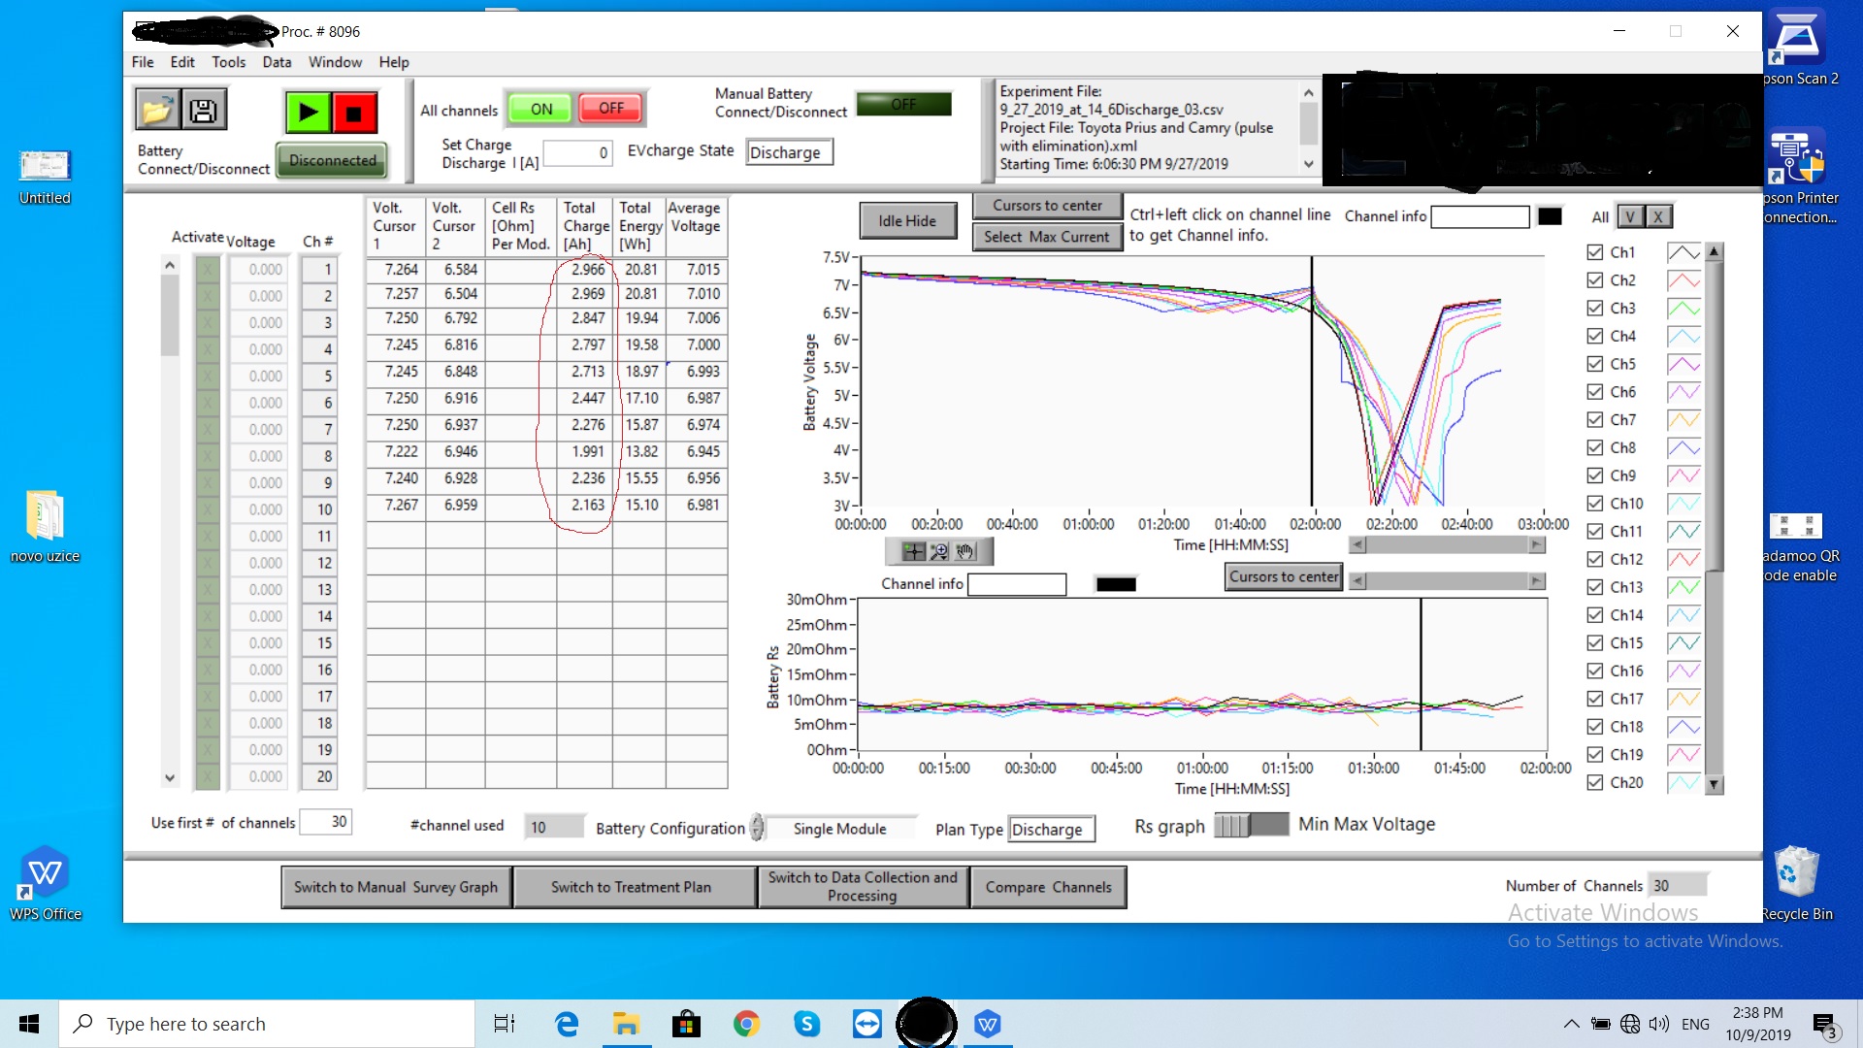Open the Tools menu
Screen dimensions: 1863x1048
click(228, 62)
